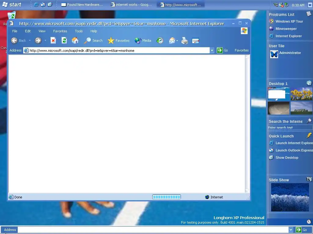This screenshot has height=234, width=313.
Task: Click Launch Internet Explorer in sidebar
Action: [x=291, y=143]
